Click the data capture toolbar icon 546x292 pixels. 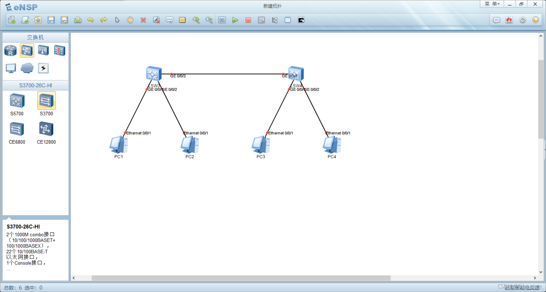261,20
